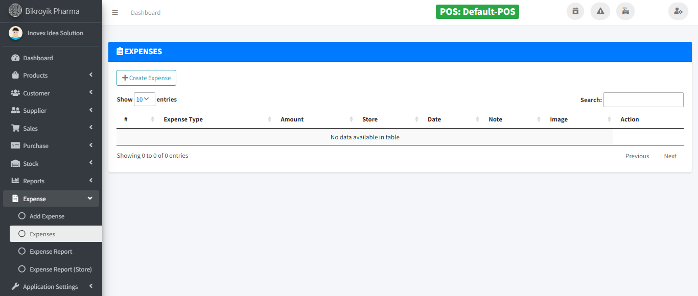Open the cash register POS icon

(x=625, y=11)
